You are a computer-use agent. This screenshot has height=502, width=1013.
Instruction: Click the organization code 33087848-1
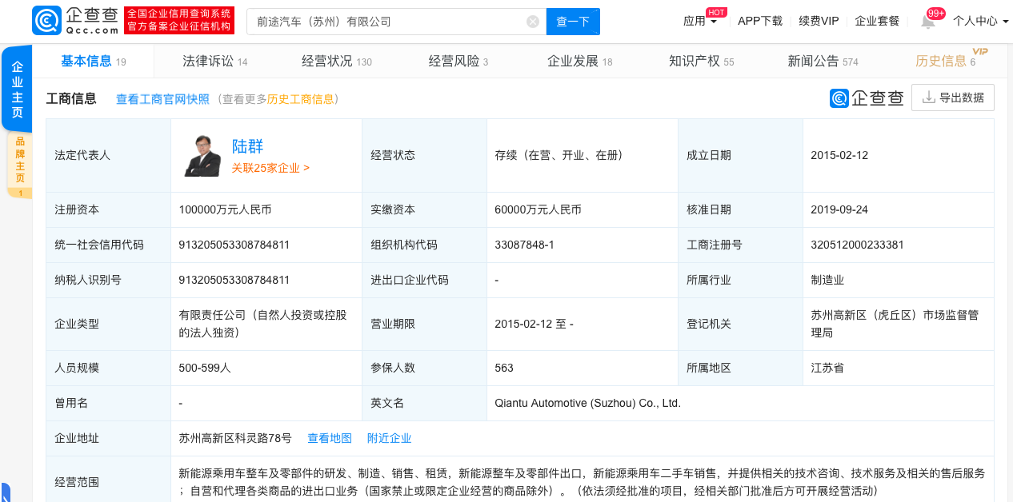click(x=525, y=245)
